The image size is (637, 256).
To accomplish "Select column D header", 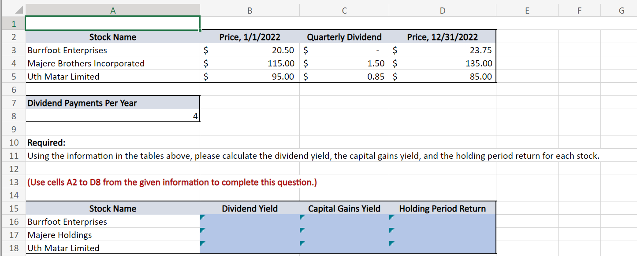I will [442, 10].
